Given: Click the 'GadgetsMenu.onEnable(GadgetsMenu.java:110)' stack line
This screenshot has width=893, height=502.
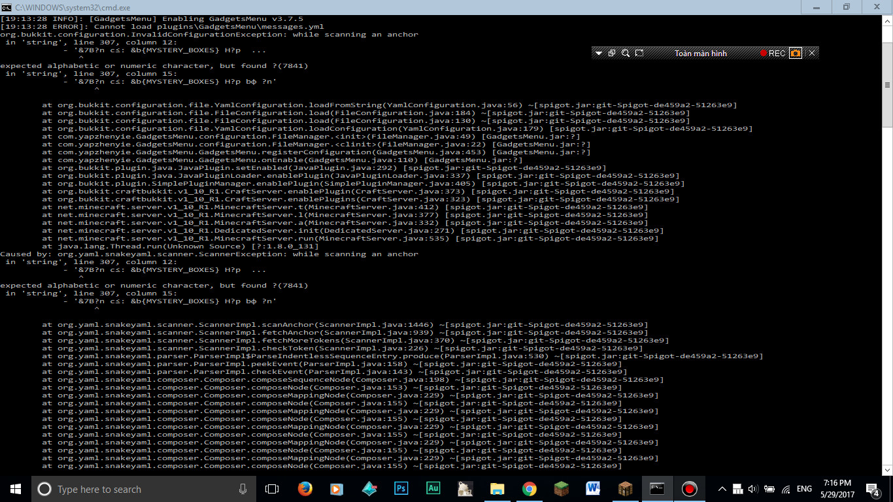Looking at the screenshot, I should click(282, 160).
